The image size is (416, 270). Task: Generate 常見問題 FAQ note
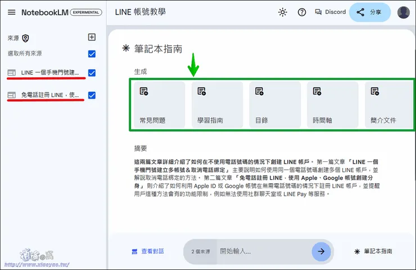(160, 105)
